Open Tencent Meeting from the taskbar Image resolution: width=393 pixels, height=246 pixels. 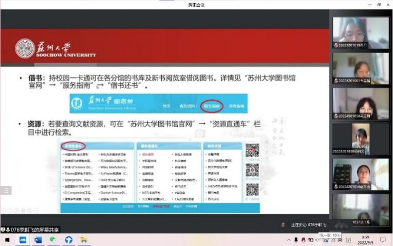pyautogui.click(x=23, y=240)
